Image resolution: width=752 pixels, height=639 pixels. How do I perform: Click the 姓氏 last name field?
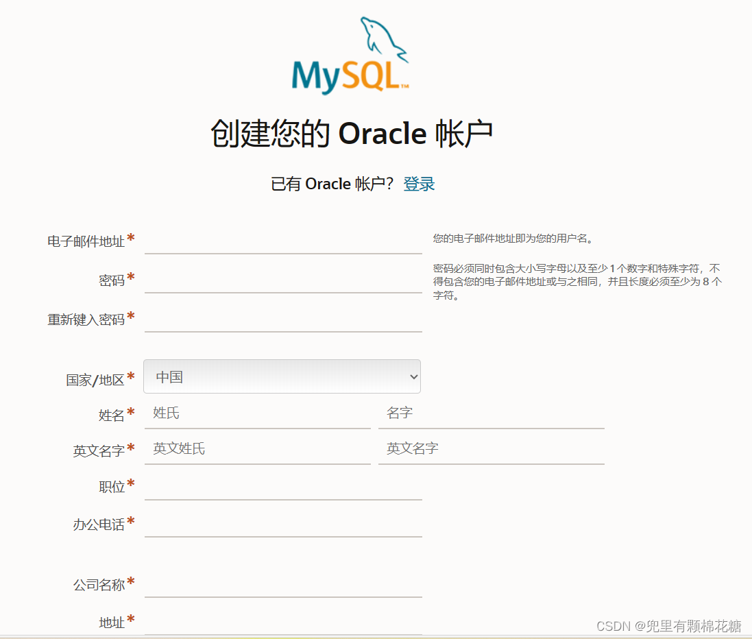tap(257, 413)
